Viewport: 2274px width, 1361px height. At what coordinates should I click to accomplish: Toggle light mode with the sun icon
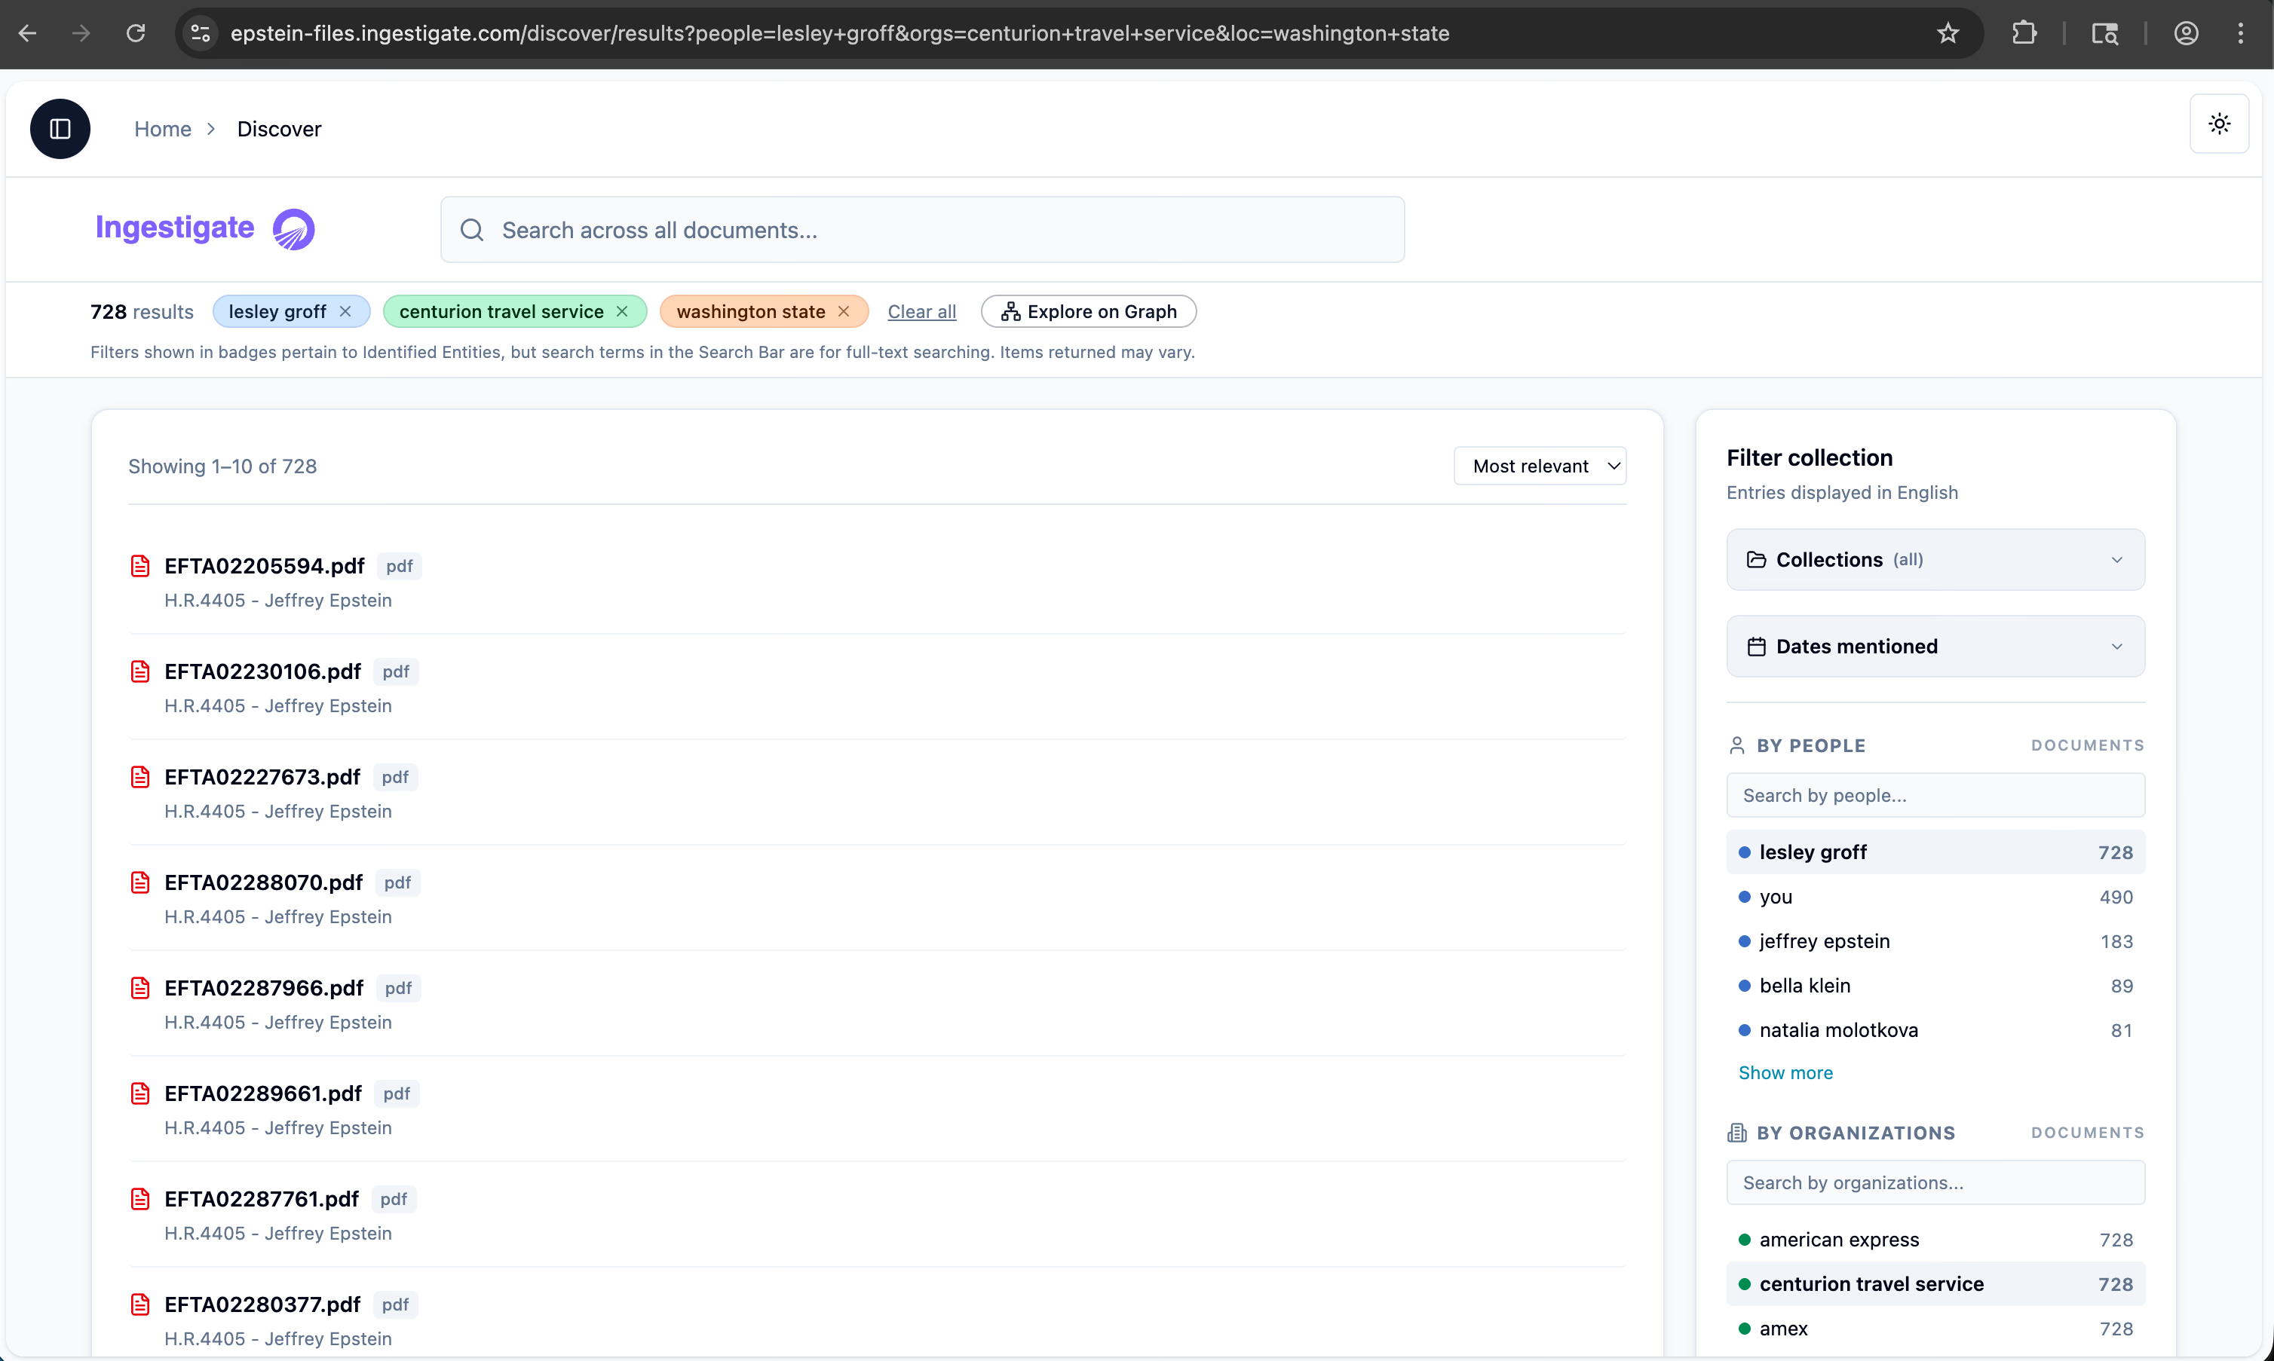click(2219, 123)
